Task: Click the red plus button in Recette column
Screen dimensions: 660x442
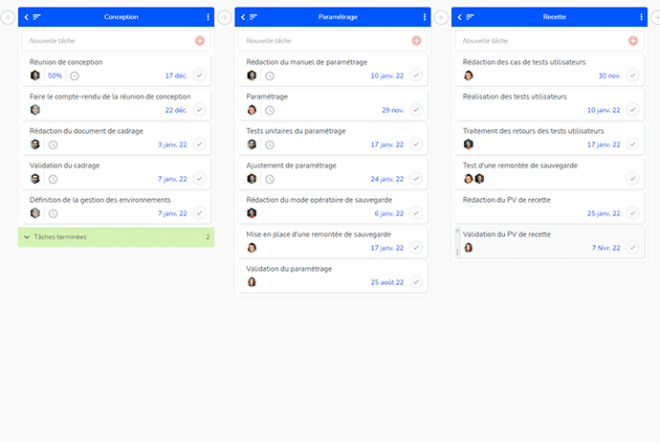Action: [x=633, y=41]
